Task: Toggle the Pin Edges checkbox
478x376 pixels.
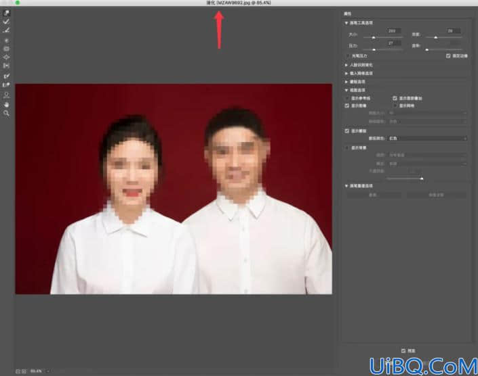Action: coord(448,56)
